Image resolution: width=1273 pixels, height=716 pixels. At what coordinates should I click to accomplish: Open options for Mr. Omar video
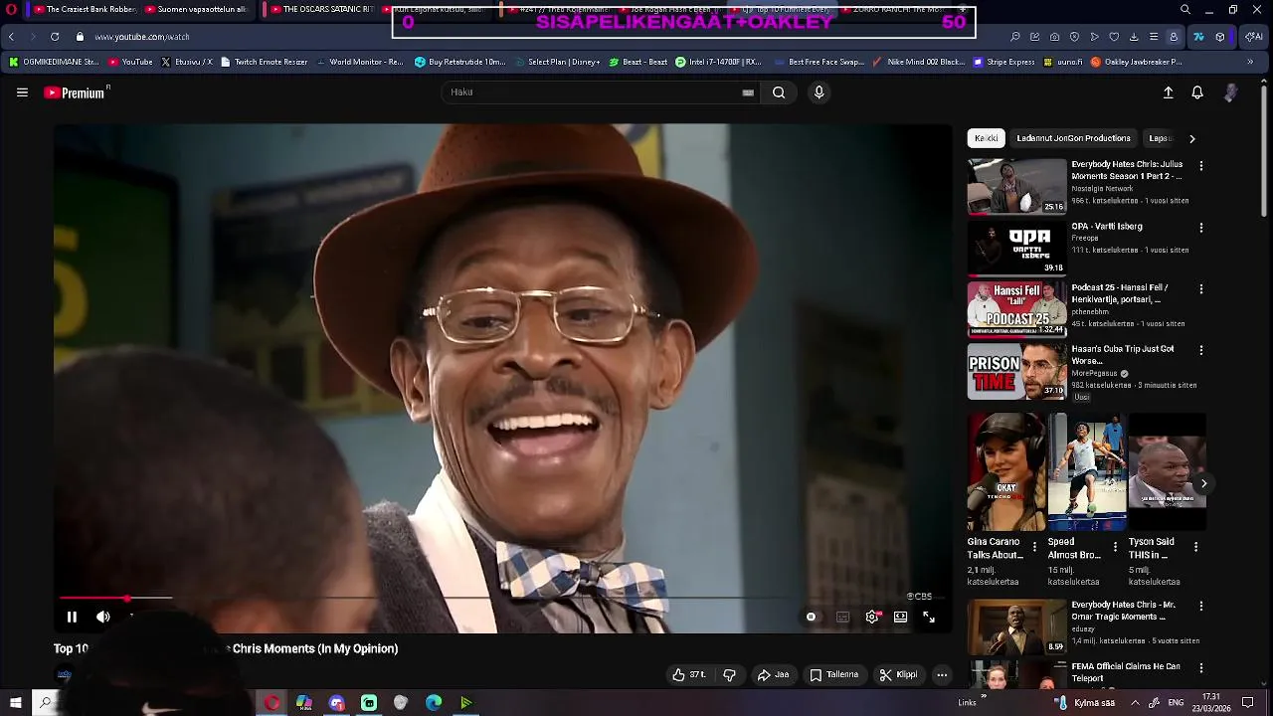pos(1200,607)
